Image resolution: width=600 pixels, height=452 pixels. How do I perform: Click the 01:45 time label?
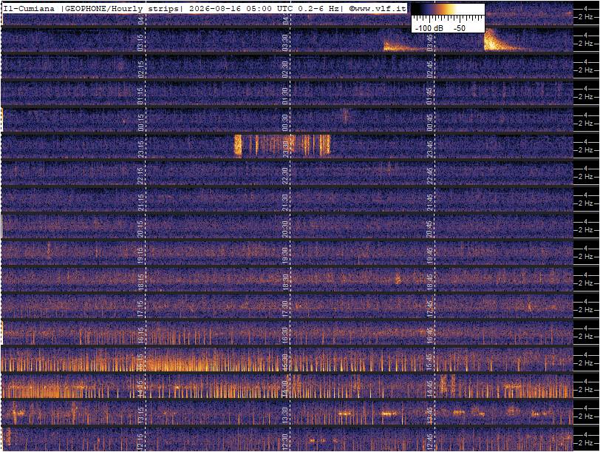pos(430,95)
